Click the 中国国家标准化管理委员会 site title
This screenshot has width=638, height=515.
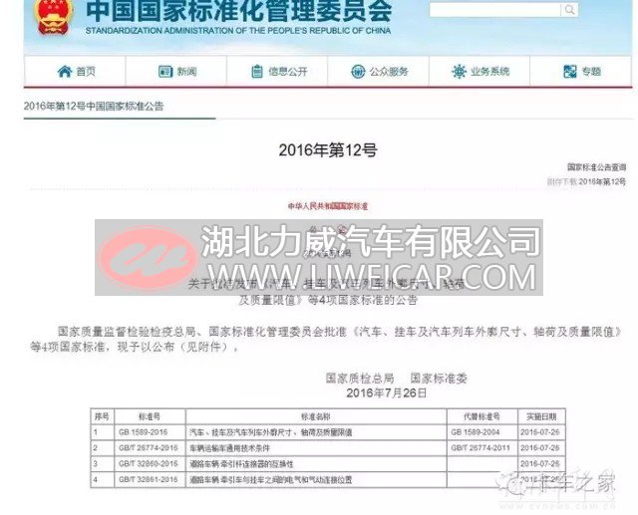pos(239,10)
